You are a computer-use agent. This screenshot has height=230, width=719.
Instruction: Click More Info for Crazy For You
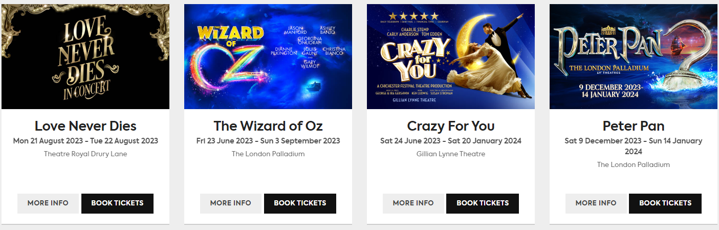pos(413,203)
